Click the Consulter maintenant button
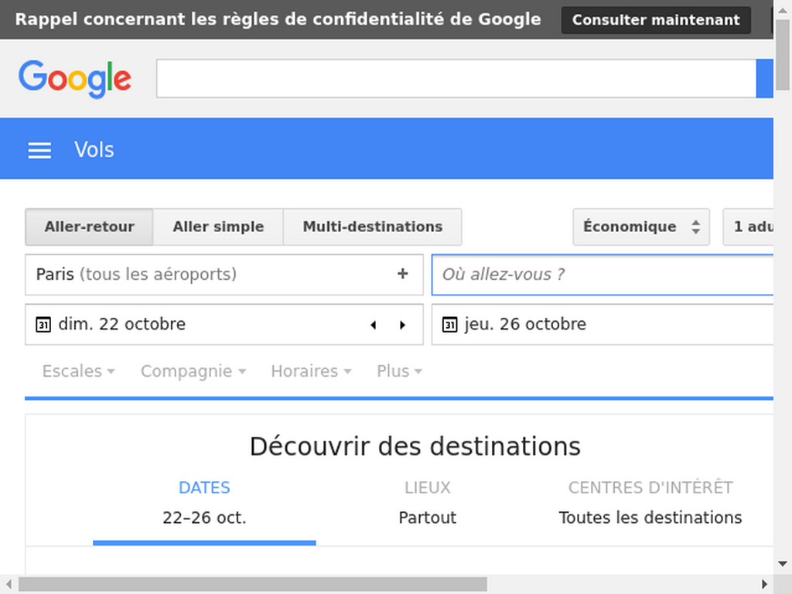 [656, 19]
